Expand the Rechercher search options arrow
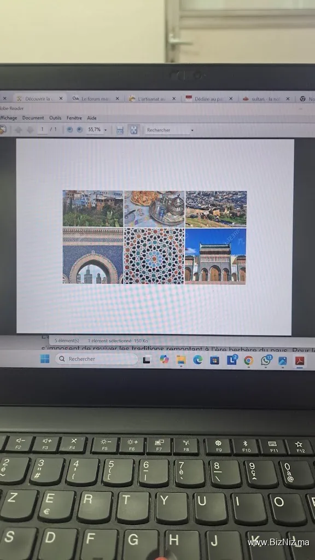This screenshot has height=560, width=315. point(192,130)
